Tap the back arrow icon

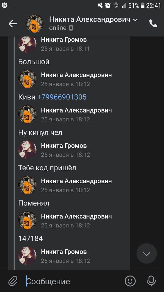pyautogui.click(x=13, y=24)
